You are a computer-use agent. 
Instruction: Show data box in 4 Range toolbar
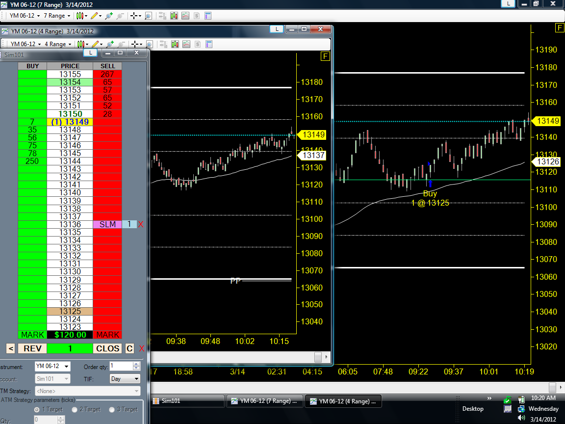[149, 44]
